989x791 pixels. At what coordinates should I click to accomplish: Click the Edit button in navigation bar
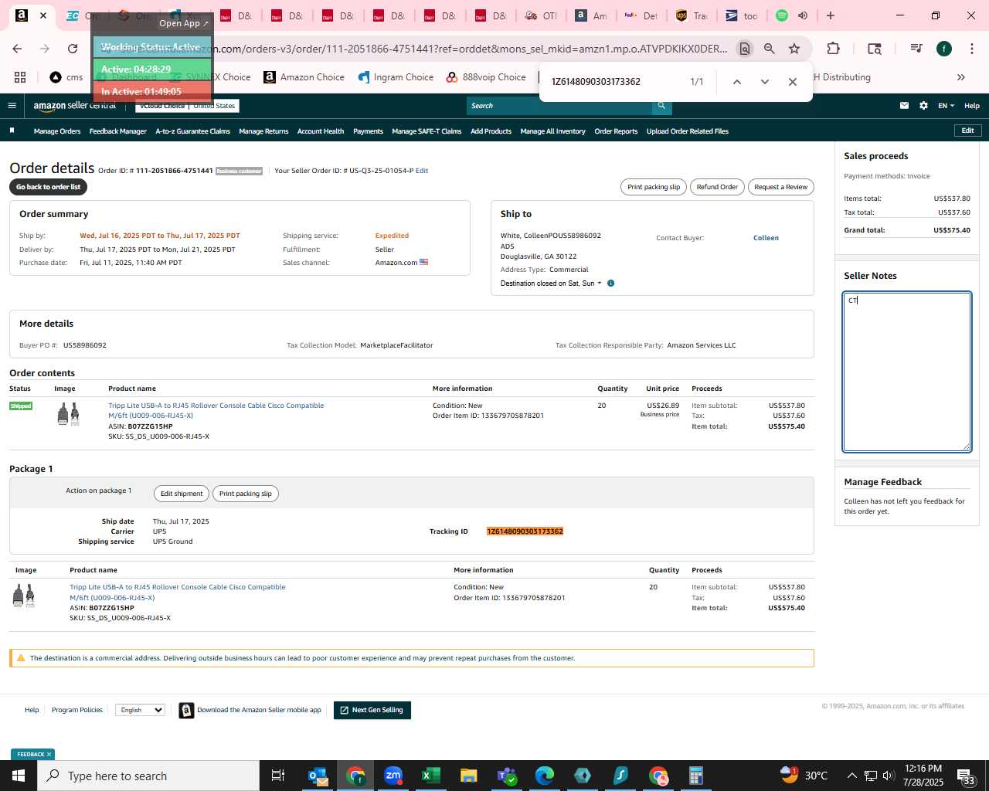coord(967,131)
